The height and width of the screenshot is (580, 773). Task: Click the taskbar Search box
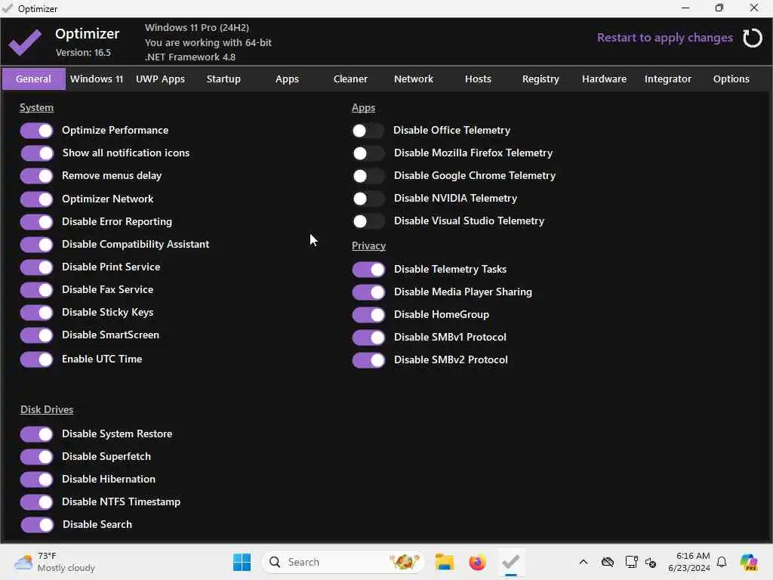click(343, 562)
